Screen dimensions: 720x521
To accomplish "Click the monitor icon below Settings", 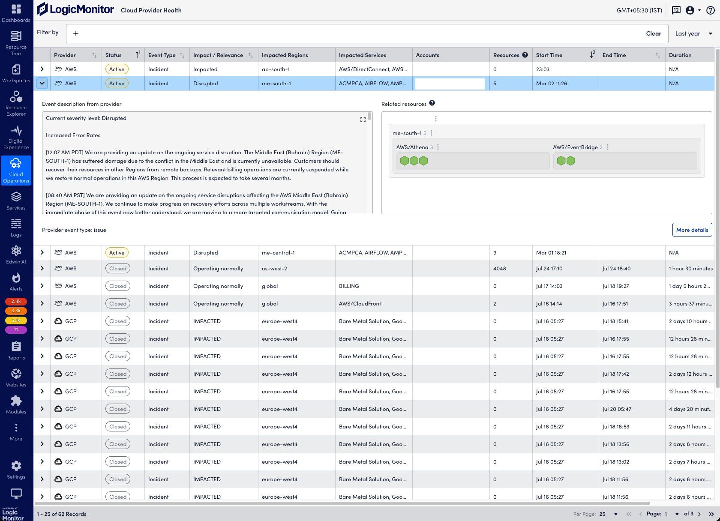I will [16, 494].
